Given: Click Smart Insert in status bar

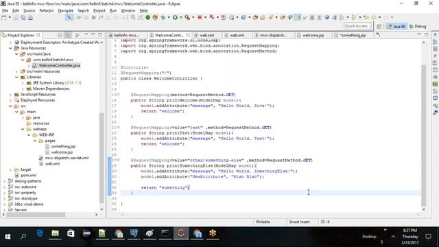Looking at the screenshot, I should coord(299,222).
